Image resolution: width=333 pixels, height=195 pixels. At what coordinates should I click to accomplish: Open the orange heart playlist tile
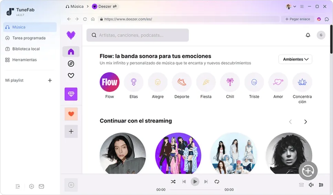pos(71,114)
